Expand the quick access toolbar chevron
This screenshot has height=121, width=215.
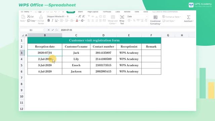coord(63,12)
